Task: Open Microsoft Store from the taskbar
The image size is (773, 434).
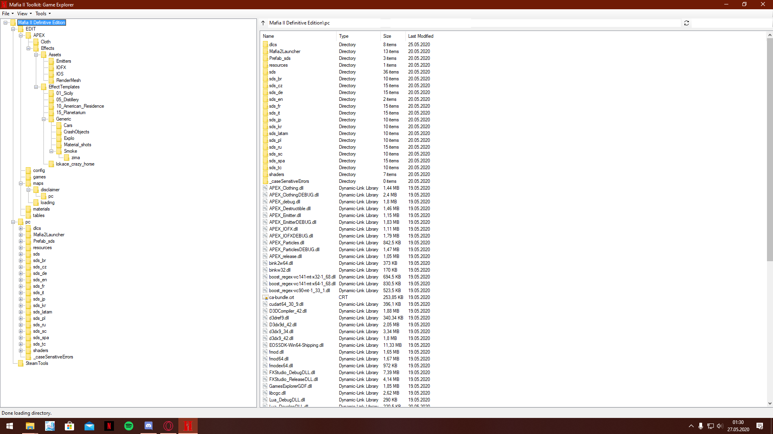Action: coord(70,426)
